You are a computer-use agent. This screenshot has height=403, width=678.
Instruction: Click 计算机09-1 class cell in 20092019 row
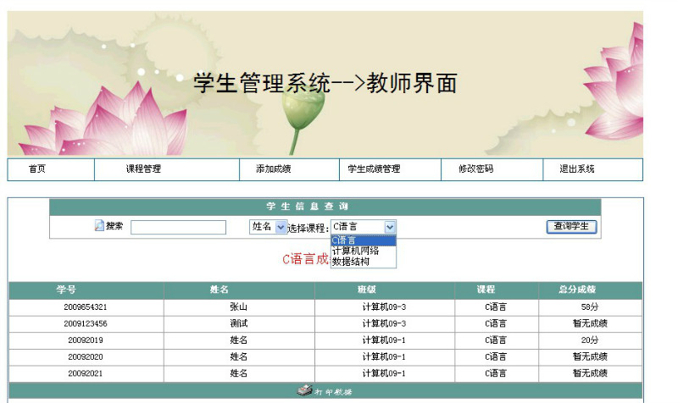coord(384,340)
